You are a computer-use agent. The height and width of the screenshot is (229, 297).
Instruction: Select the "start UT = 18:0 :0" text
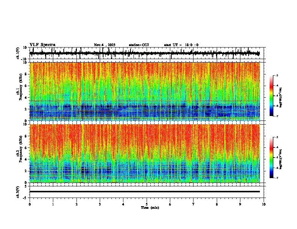coord(181,45)
